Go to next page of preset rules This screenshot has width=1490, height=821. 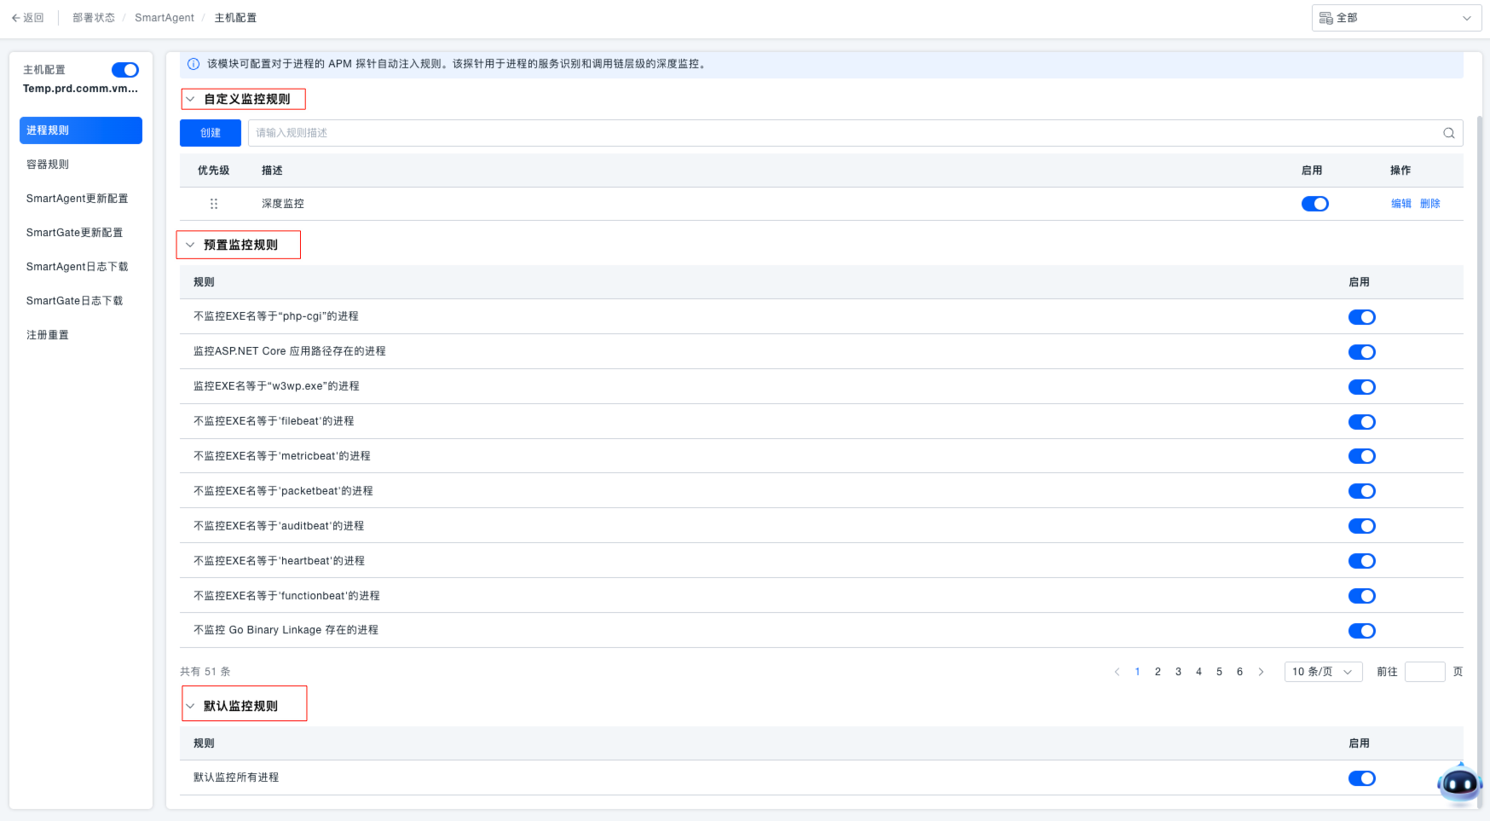[x=1262, y=672]
